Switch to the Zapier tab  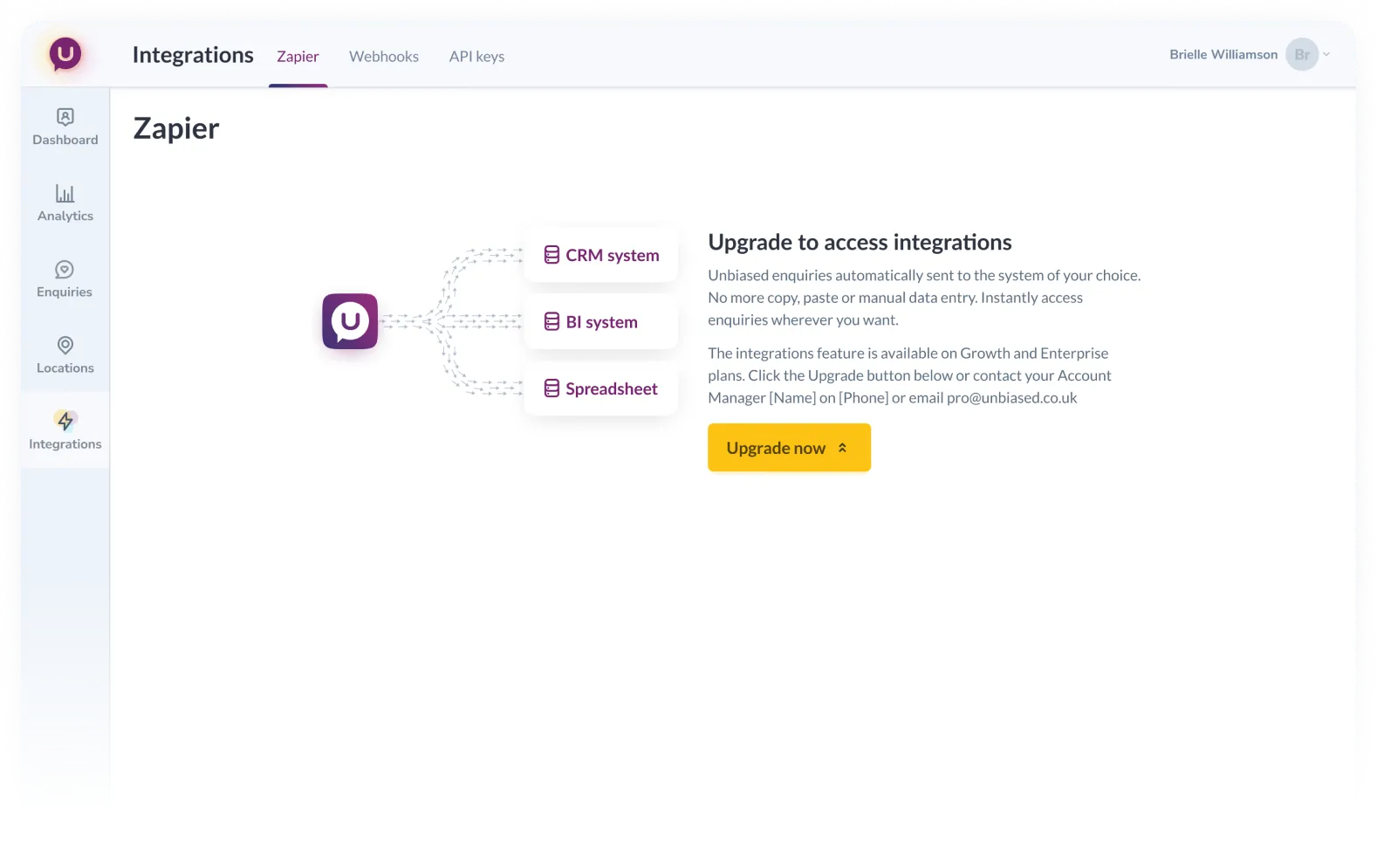coord(298,57)
